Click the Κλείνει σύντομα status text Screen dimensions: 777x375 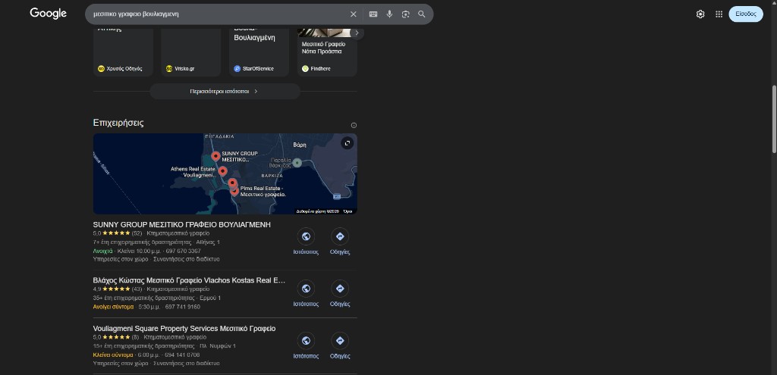(113, 355)
